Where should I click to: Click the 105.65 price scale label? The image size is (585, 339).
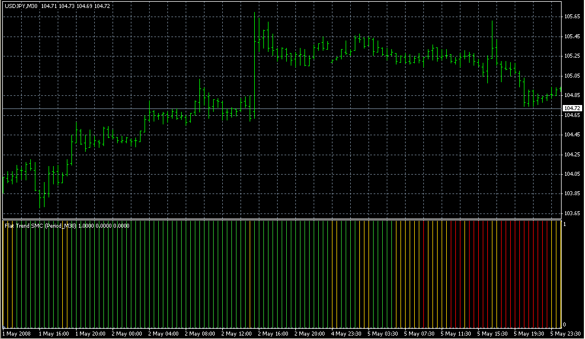click(572, 17)
